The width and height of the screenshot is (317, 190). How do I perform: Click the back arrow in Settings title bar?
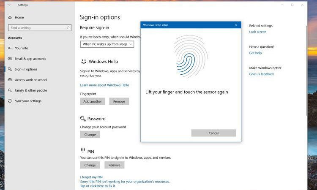pyautogui.click(x=10, y=5)
